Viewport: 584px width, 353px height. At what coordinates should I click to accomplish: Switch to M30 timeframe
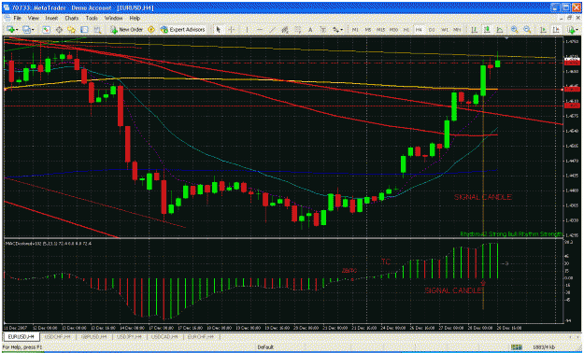click(393, 30)
